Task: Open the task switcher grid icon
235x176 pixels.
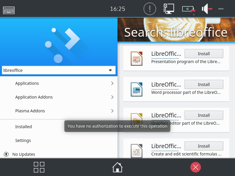Action: pyautogui.click(x=39, y=167)
